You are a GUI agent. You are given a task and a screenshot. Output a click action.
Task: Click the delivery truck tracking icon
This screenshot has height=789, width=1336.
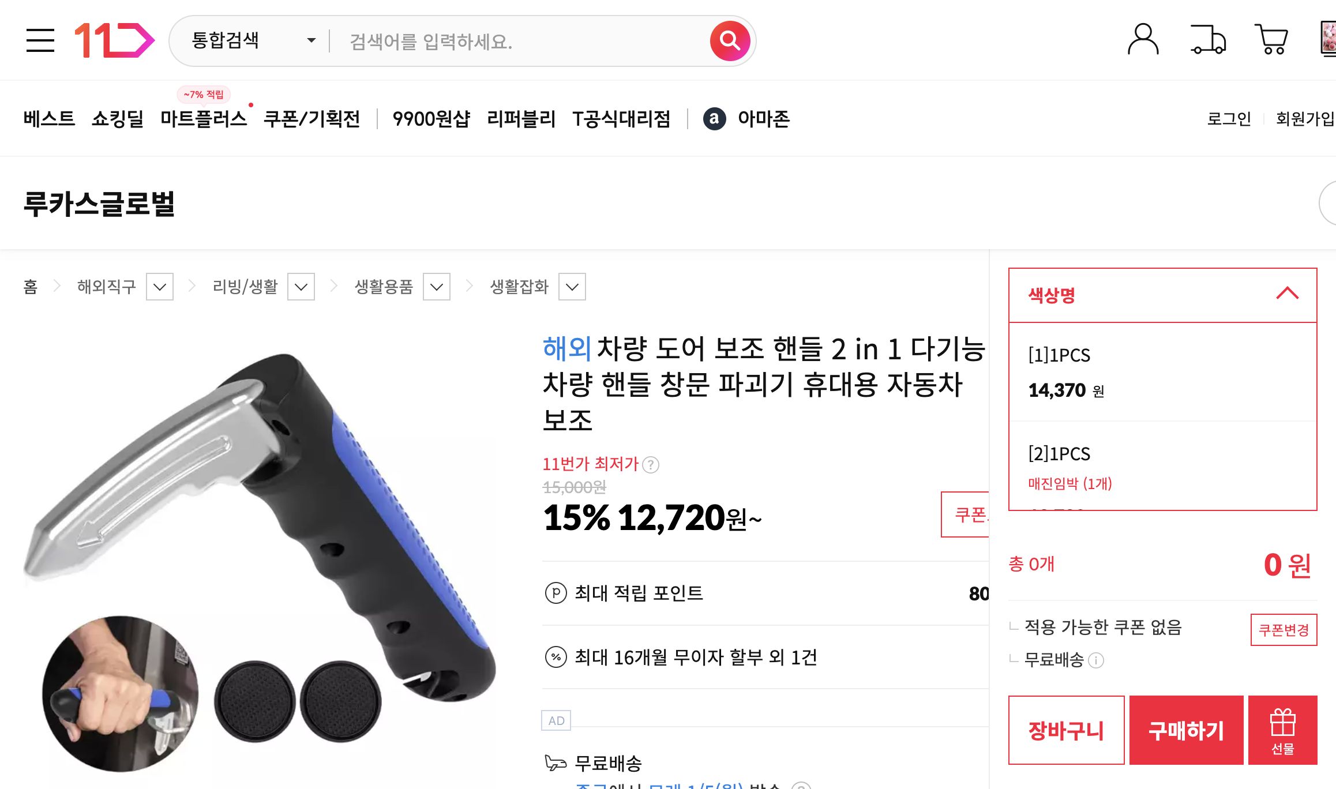click(1210, 39)
